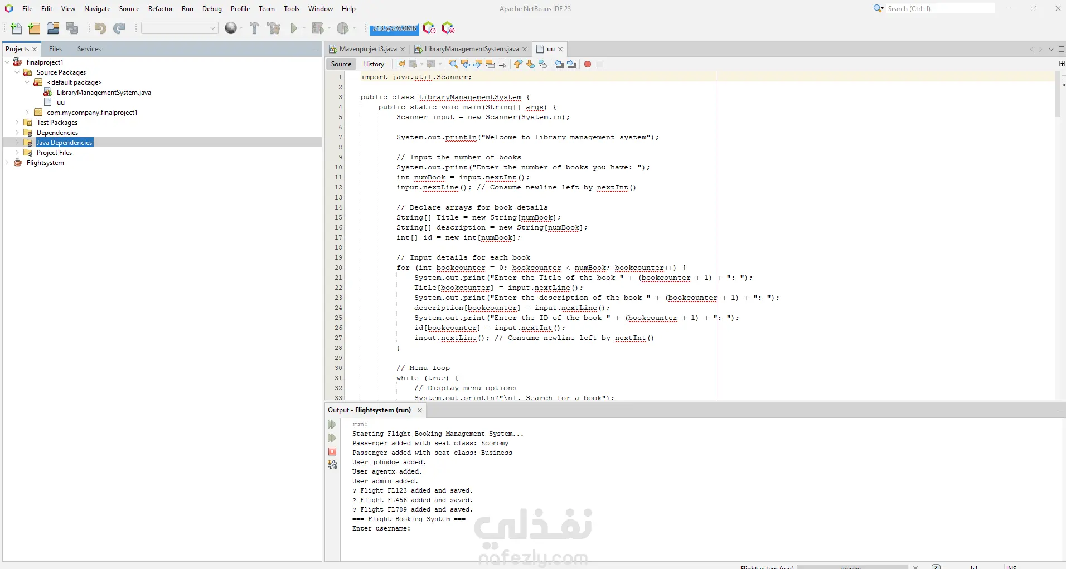This screenshot has width=1066, height=569.
Task: Switch to the Files tab
Action: (x=55, y=49)
